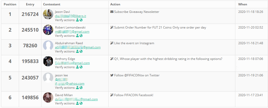Click entry number 216724
268x108 pixels.
point(30,14)
